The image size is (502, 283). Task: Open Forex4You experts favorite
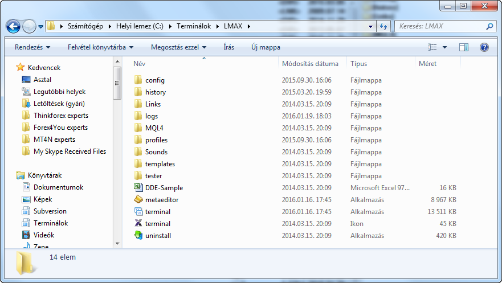(x=60, y=128)
